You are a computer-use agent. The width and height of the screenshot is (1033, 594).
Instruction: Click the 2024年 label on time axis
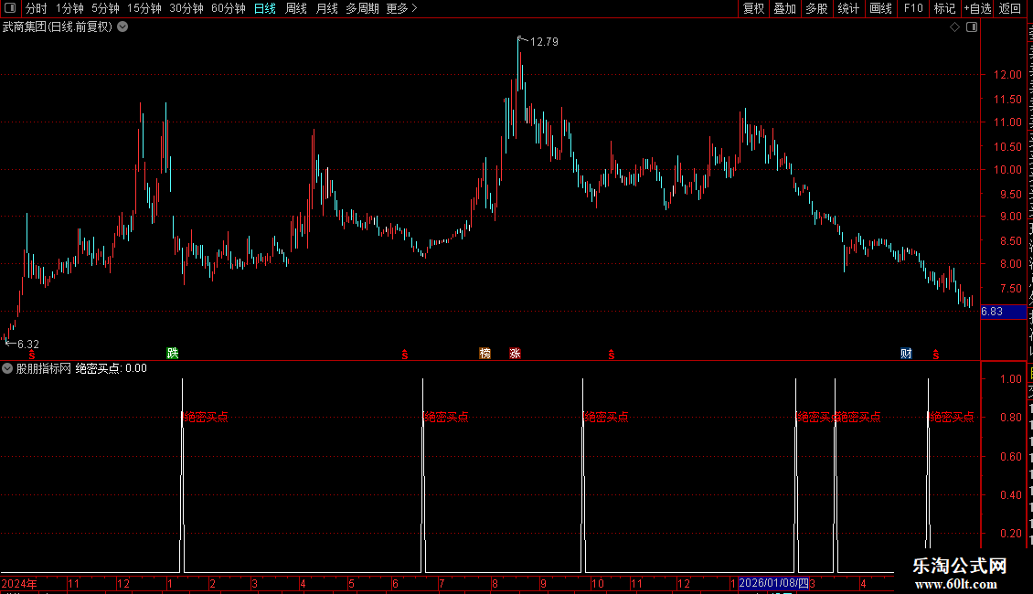[18, 583]
